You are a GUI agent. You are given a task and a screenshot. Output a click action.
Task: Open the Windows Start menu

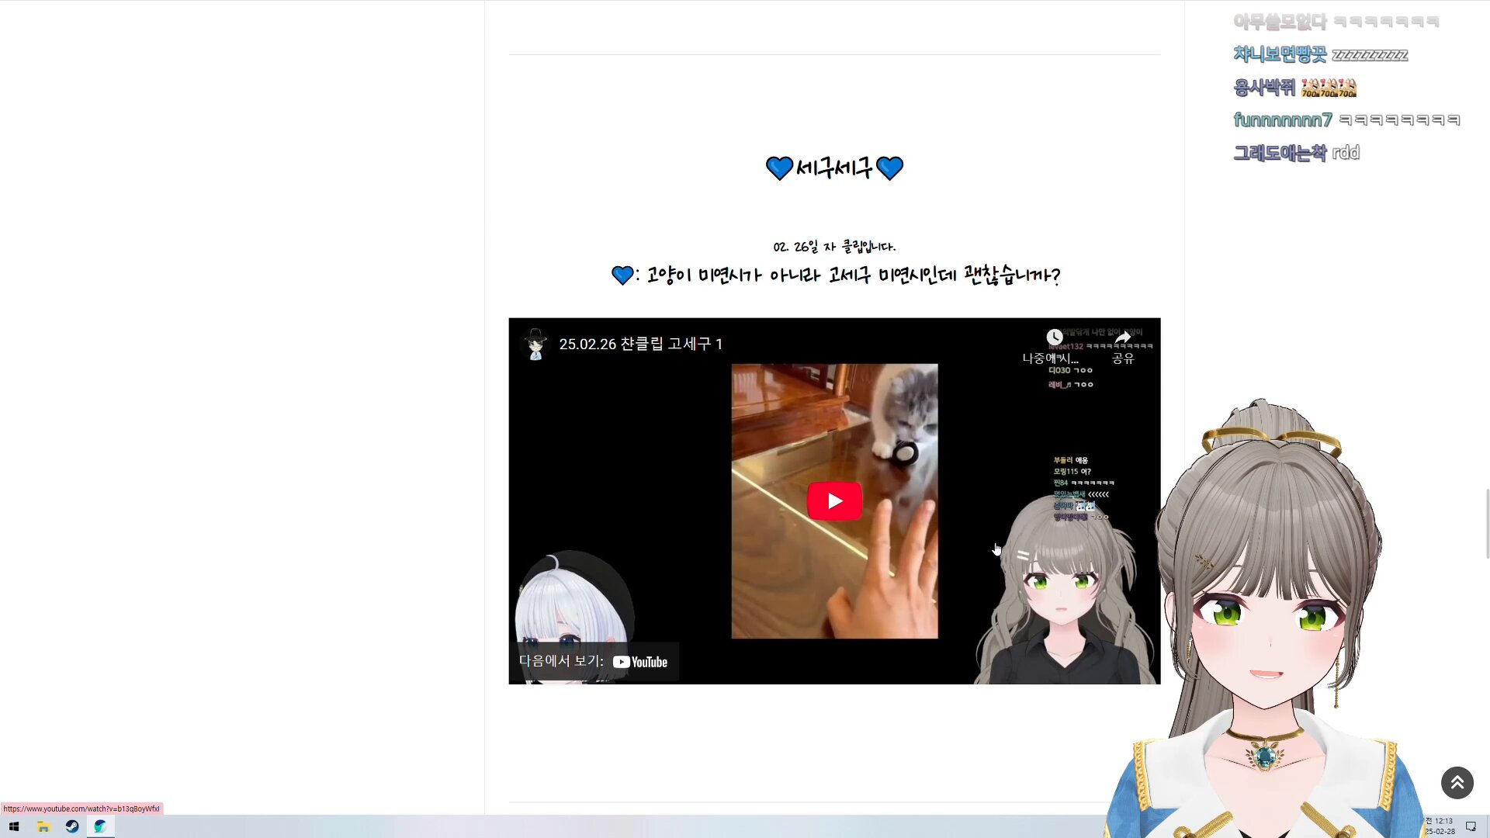pyautogui.click(x=13, y=826)
